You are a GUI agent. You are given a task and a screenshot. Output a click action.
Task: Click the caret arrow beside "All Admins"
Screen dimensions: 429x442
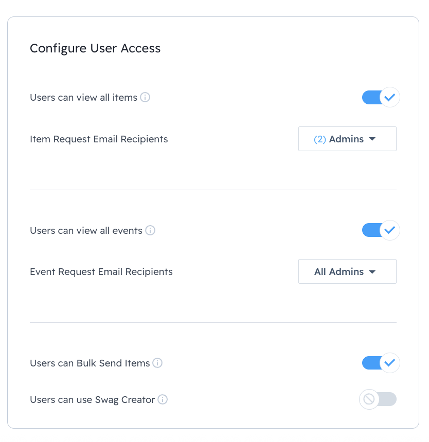(x=372, y=272)
